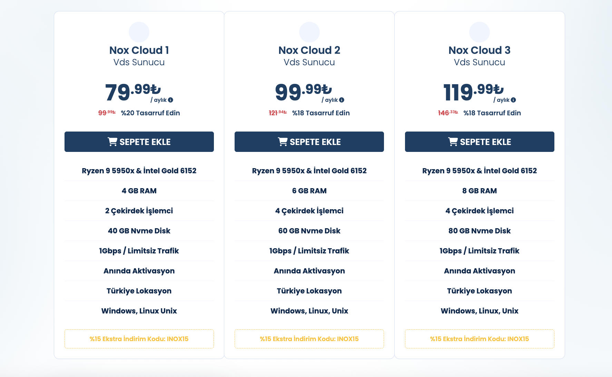Click the Nox Cloud 3 Ryzen 9 5950x processor row
Viewport: 612px width, 377px height.
480,171
